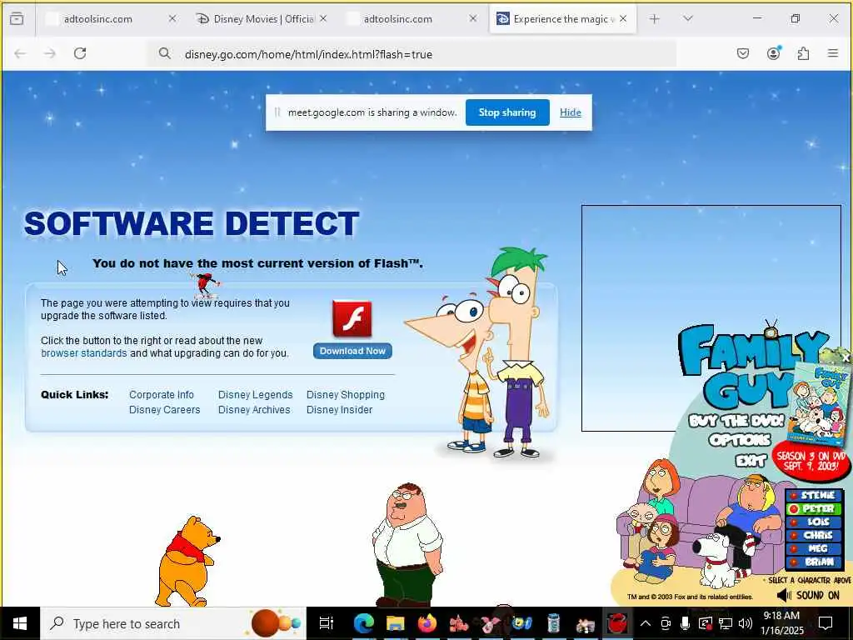853x640 pixels.
Task: Open the Disney Careers quick link
Action: pos(164,410)
